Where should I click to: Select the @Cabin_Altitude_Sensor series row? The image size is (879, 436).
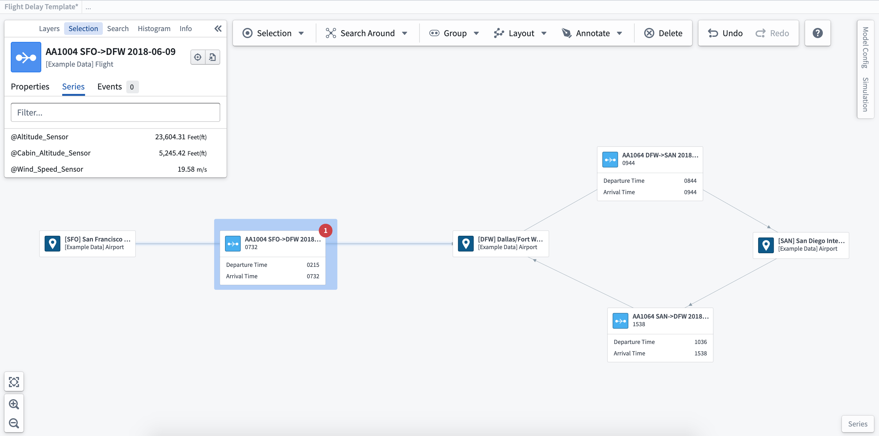115,153
